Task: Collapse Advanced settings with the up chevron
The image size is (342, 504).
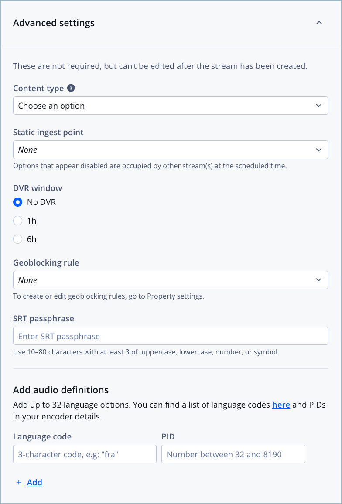Action: (x=319, y=23)
